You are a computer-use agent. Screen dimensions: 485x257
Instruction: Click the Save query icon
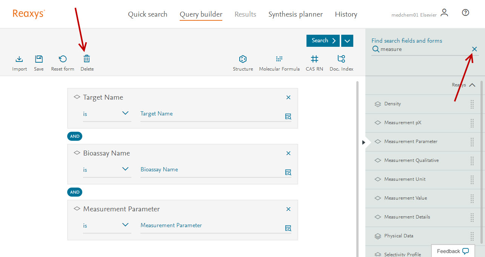39,59
